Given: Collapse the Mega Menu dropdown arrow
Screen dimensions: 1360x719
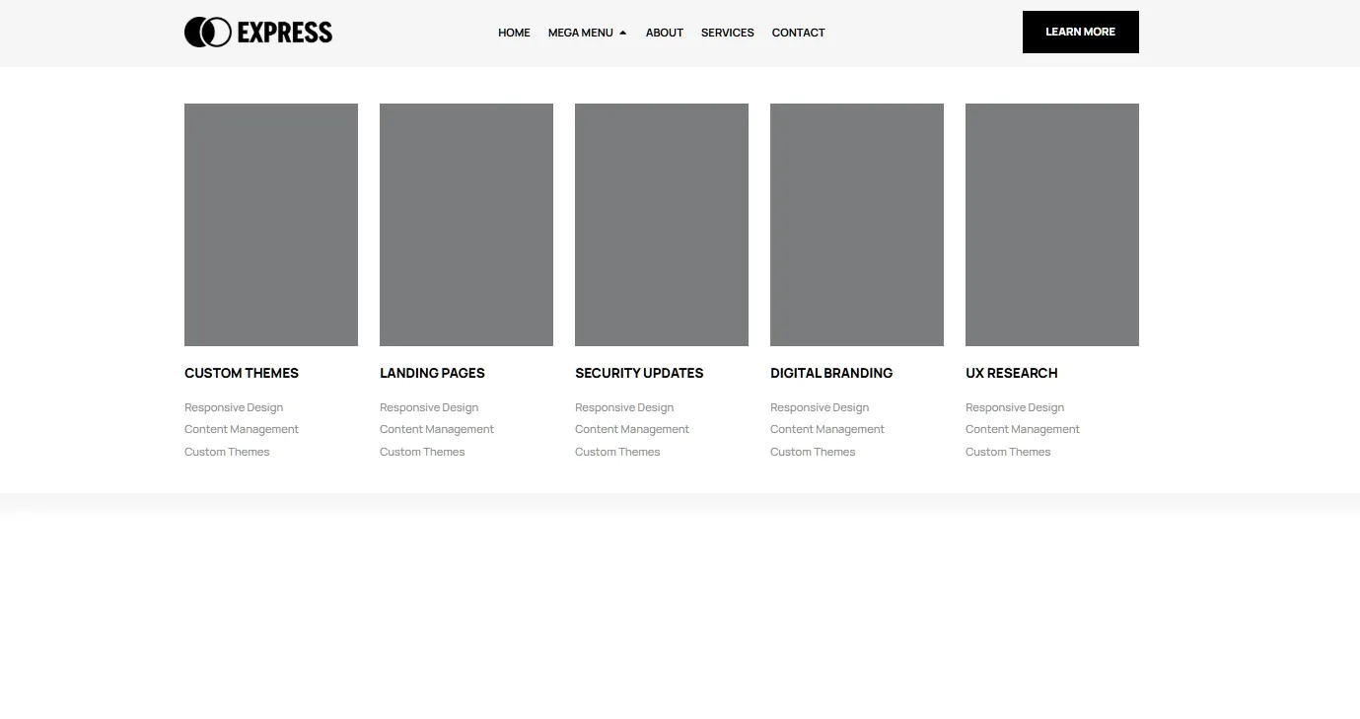Looking at the screenshot, I should tap(622, 33).
